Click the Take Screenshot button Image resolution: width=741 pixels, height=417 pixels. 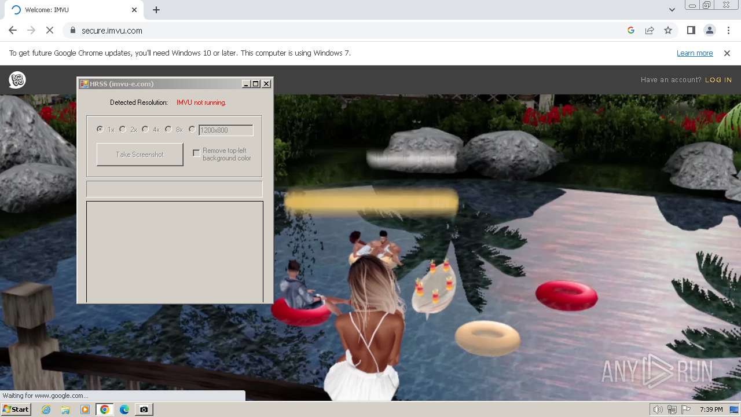pos(140,155)
